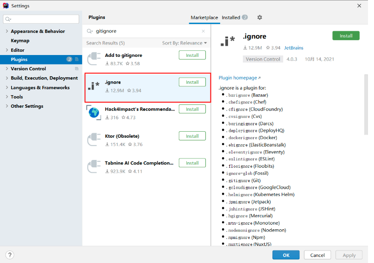
Task: Click the Ktor (Obsolete) plugin icon
Action: tap(94, 139)
